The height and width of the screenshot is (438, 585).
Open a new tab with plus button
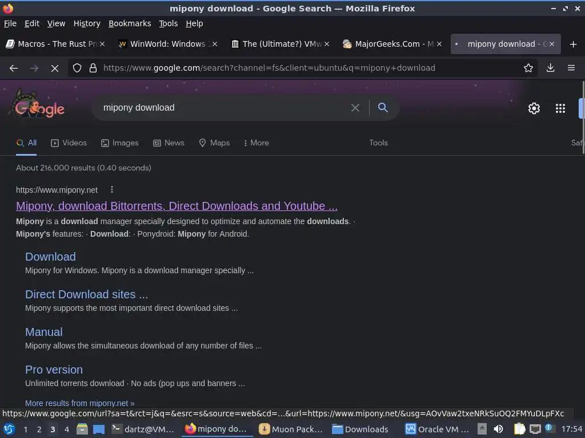[x=573, y=44]
